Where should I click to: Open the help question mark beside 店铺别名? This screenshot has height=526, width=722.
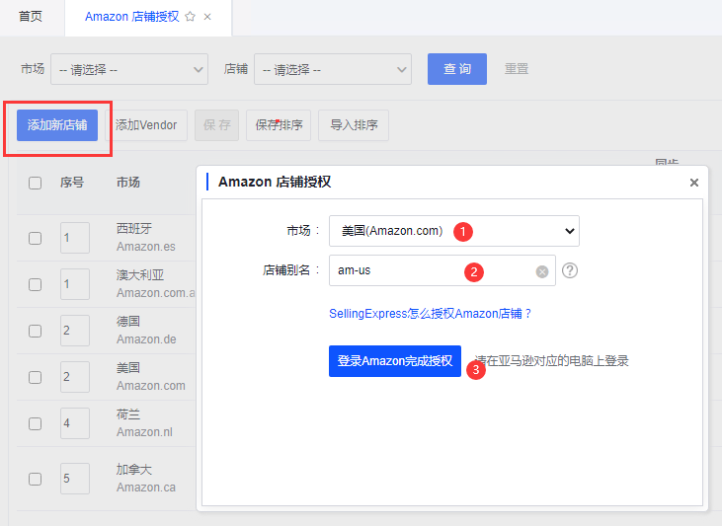click(570, 270)
